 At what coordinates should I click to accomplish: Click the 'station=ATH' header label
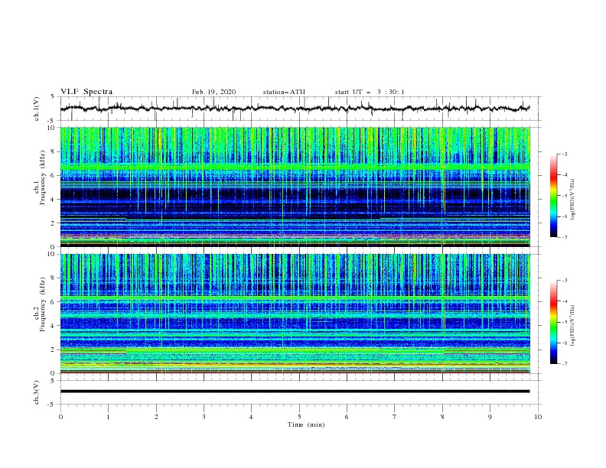tap(284, 92)
